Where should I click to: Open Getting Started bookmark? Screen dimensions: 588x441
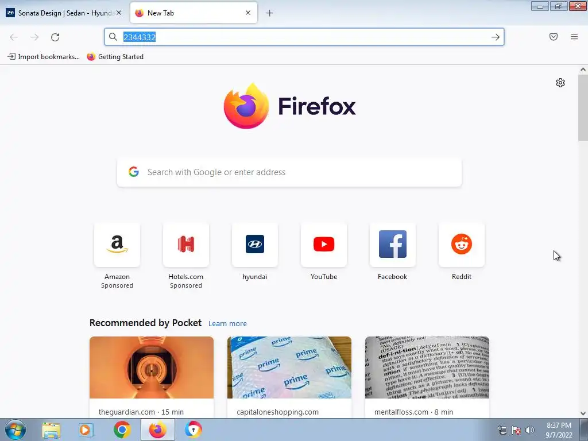pyautogui.click(x=115, y=57)
